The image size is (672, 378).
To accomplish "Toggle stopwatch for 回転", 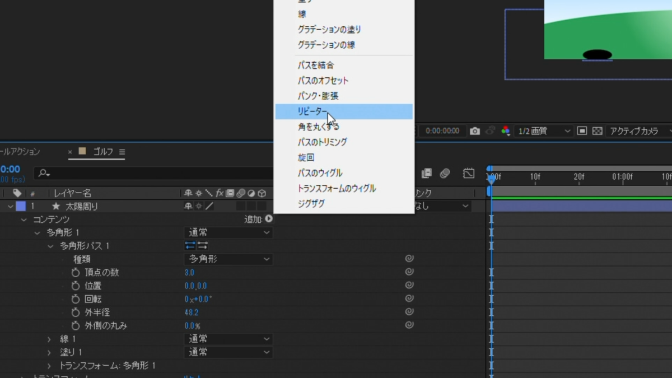I will click(76, 299).
